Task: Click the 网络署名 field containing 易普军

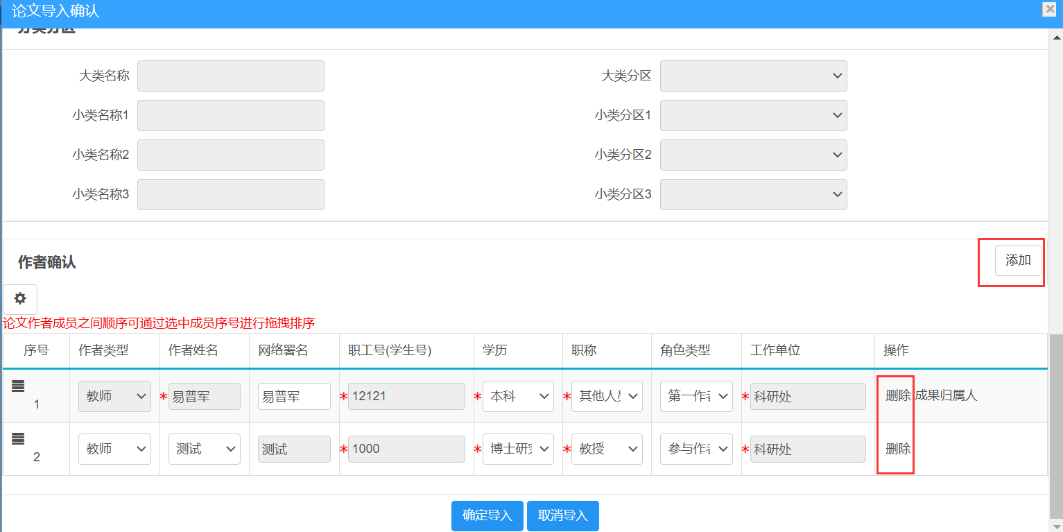Action: (294, 396)
